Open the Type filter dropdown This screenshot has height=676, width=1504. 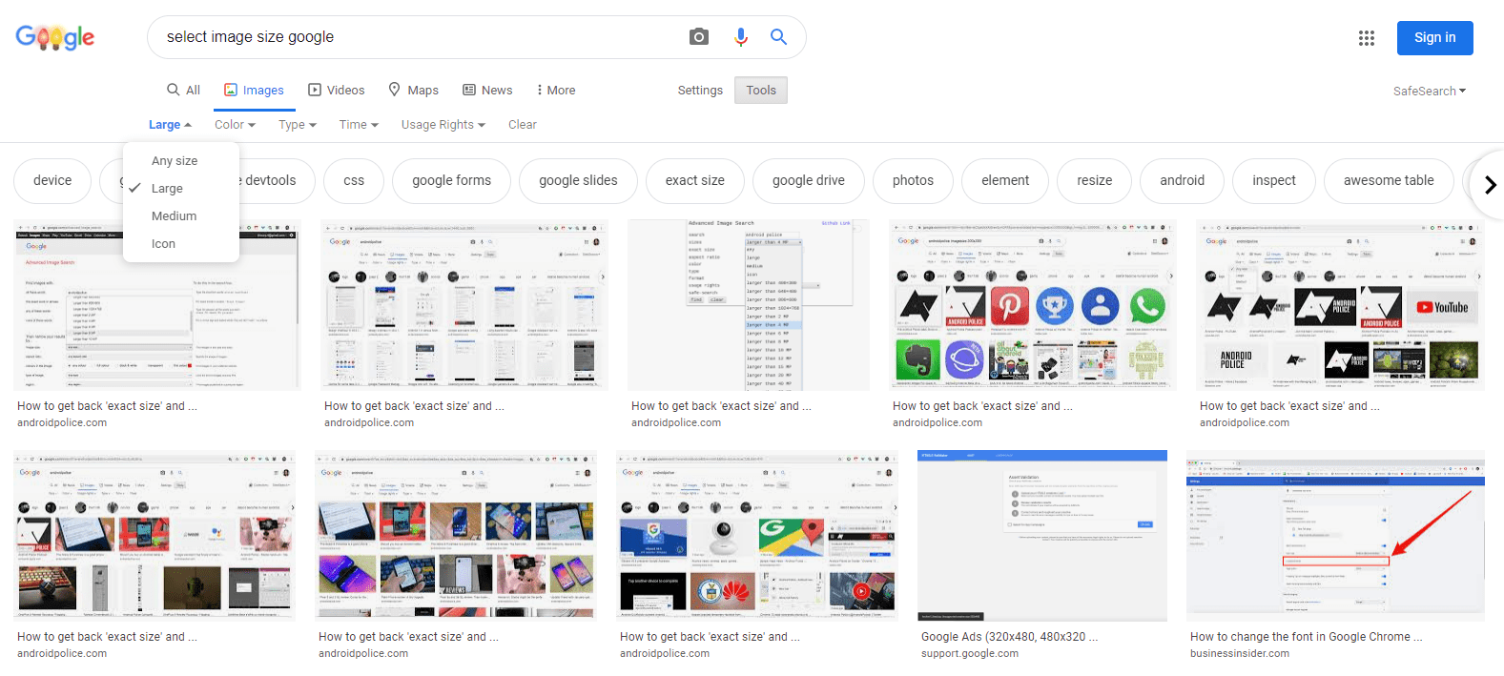[x=297, y=124]
